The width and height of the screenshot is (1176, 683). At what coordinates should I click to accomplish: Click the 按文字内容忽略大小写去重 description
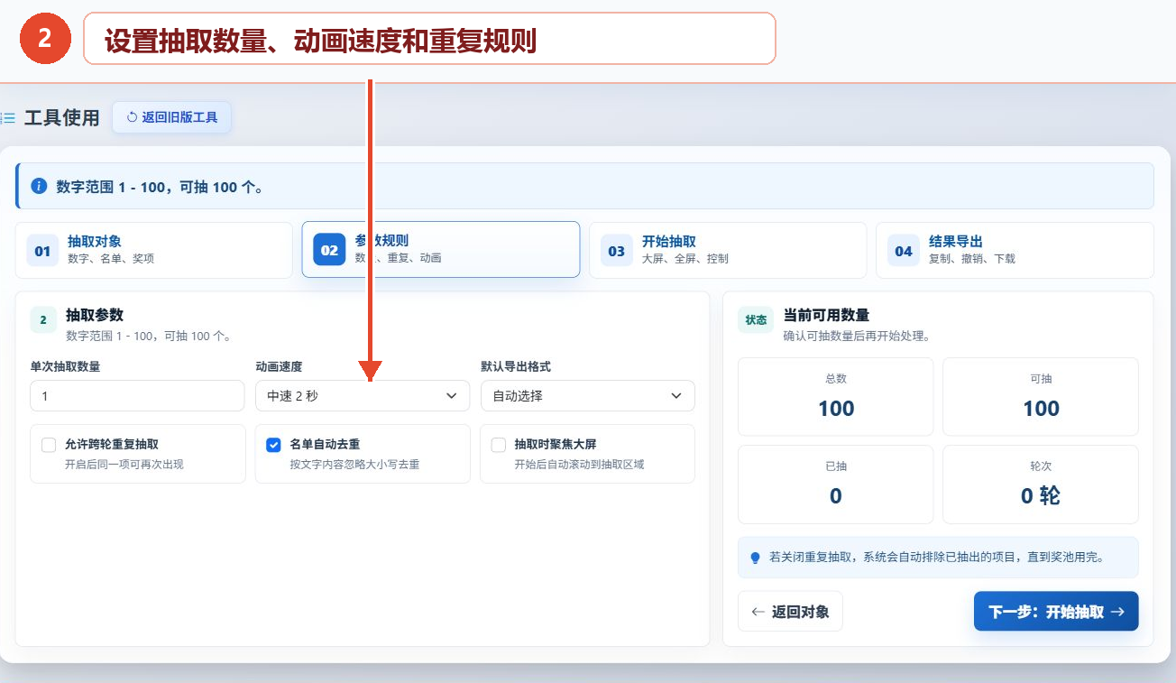(x=354, y=465)
